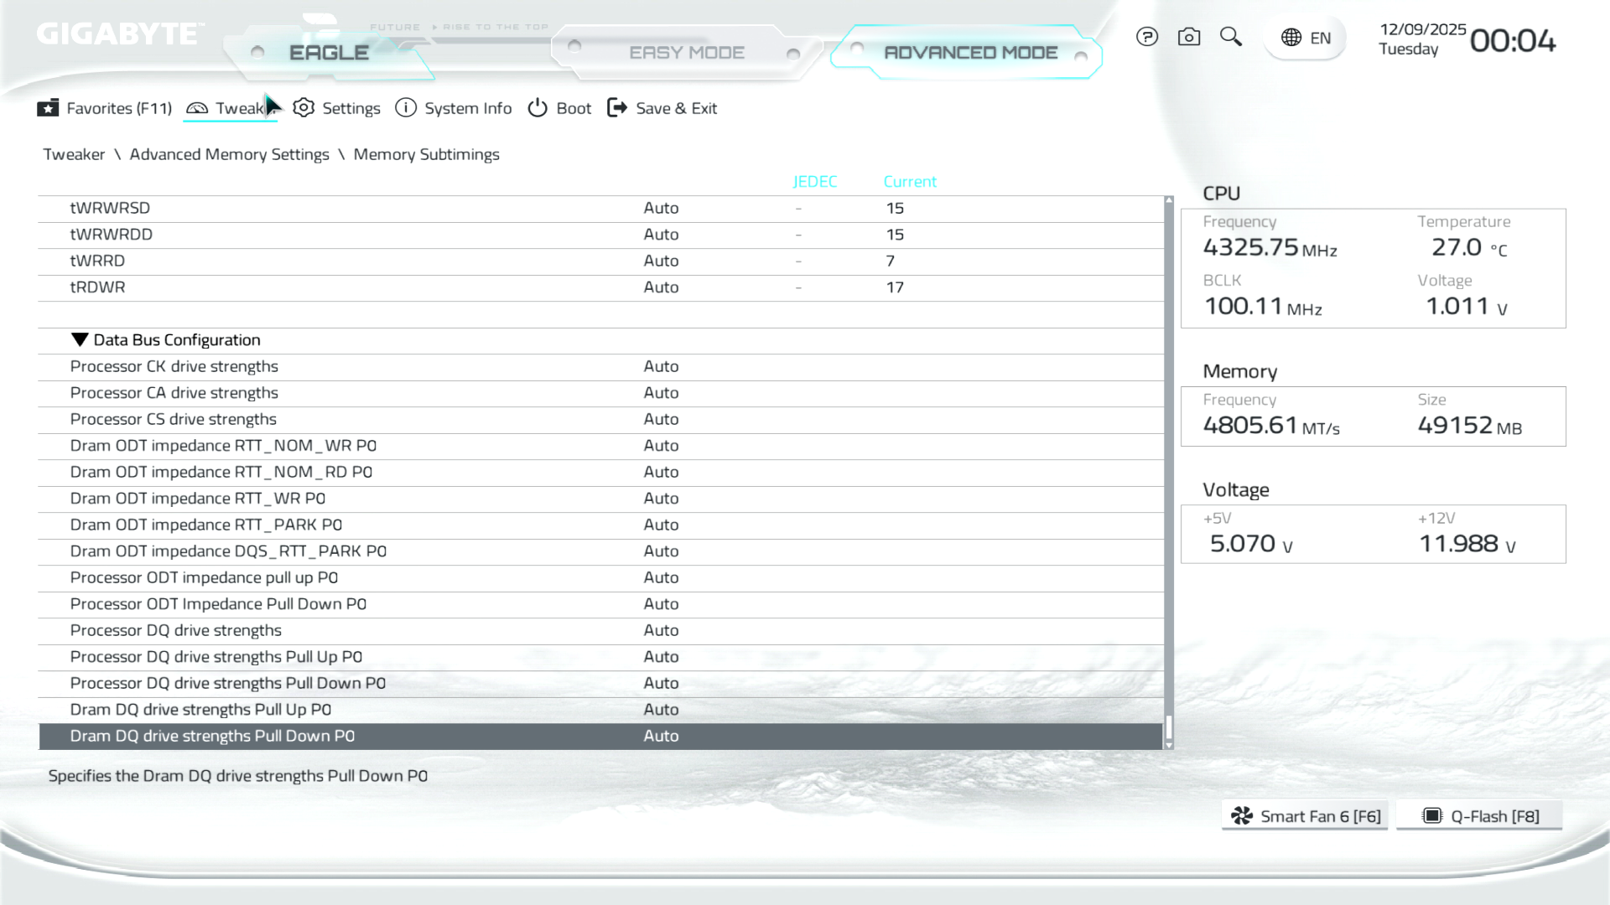
Task: Click the Save & Exit arrow icon
Action: (x=617, y=108)
